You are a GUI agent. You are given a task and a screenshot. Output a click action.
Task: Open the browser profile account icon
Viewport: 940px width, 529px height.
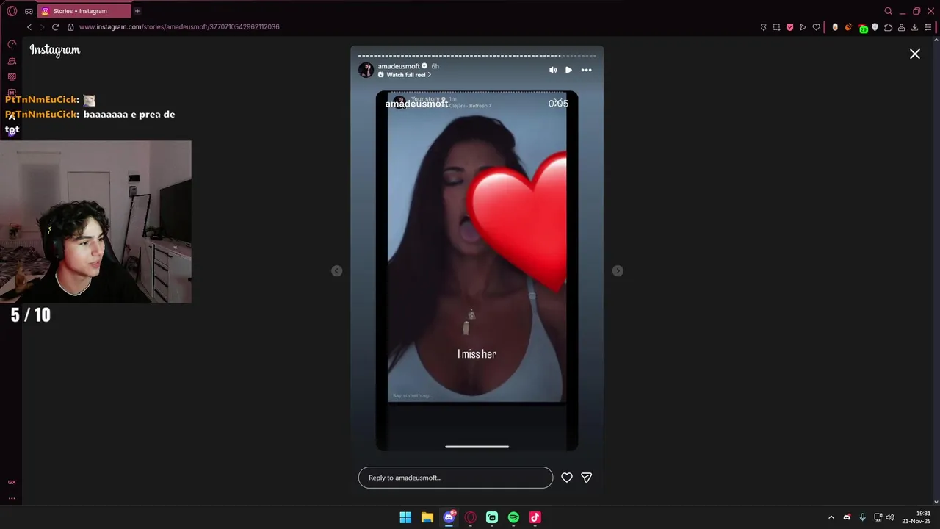click(x=901, y=27)
